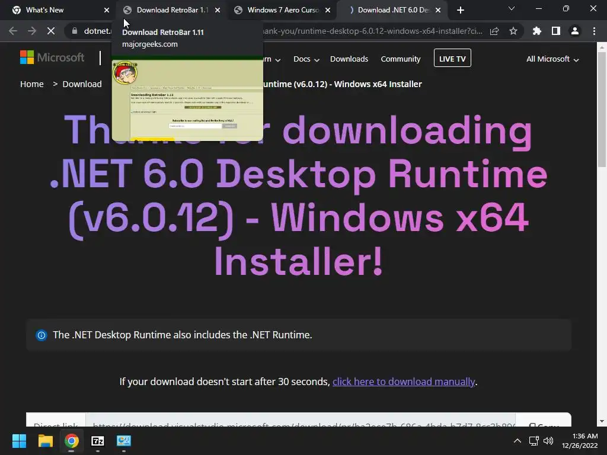Viewport: 607px width, 455px height.
Task: Switch to the Download RetroBar 1.11 tab
Action: click(172, 10)
